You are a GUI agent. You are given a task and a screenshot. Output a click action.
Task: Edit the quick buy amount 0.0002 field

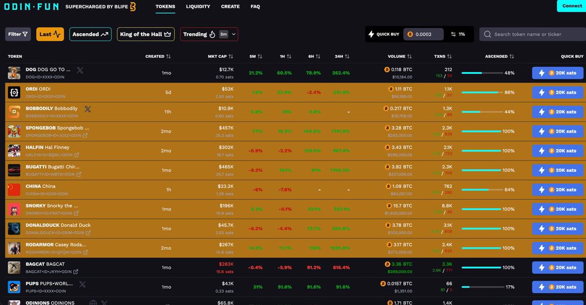(423, 34)
